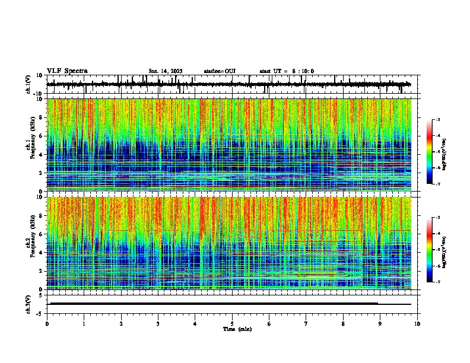Click the ch.1 frequency spectrogram panel
The height and width of the screenshot is (363, 470).
tap(229, 145)
